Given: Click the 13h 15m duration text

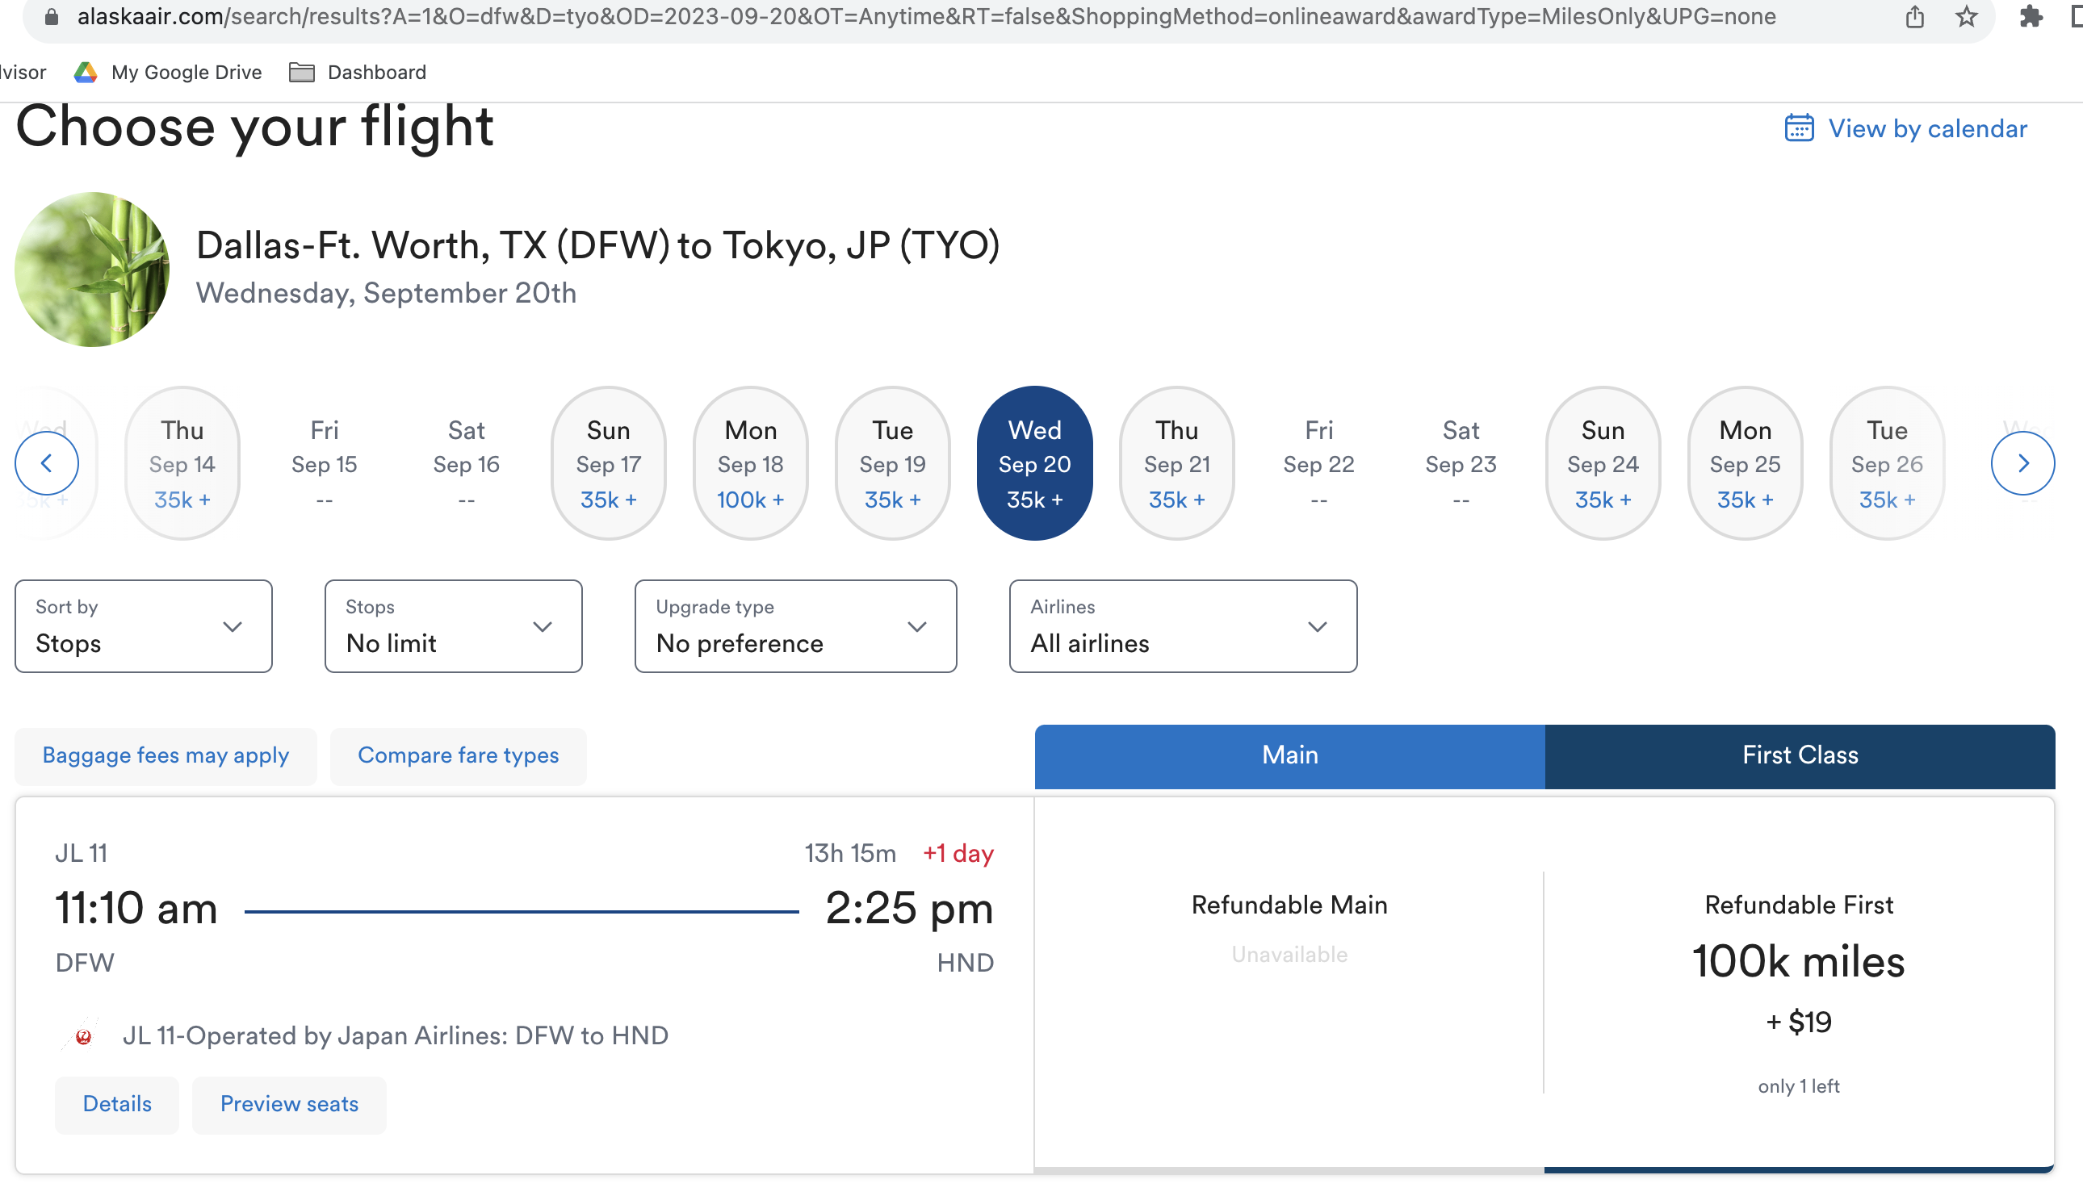Looking at the screenshot, I should pyautogui.click(x=850, y=854).
